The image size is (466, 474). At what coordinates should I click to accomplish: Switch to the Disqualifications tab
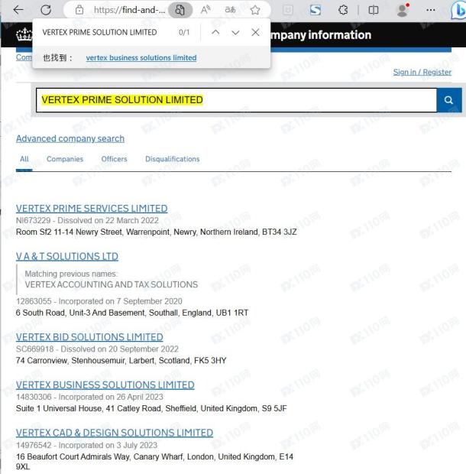173,159
